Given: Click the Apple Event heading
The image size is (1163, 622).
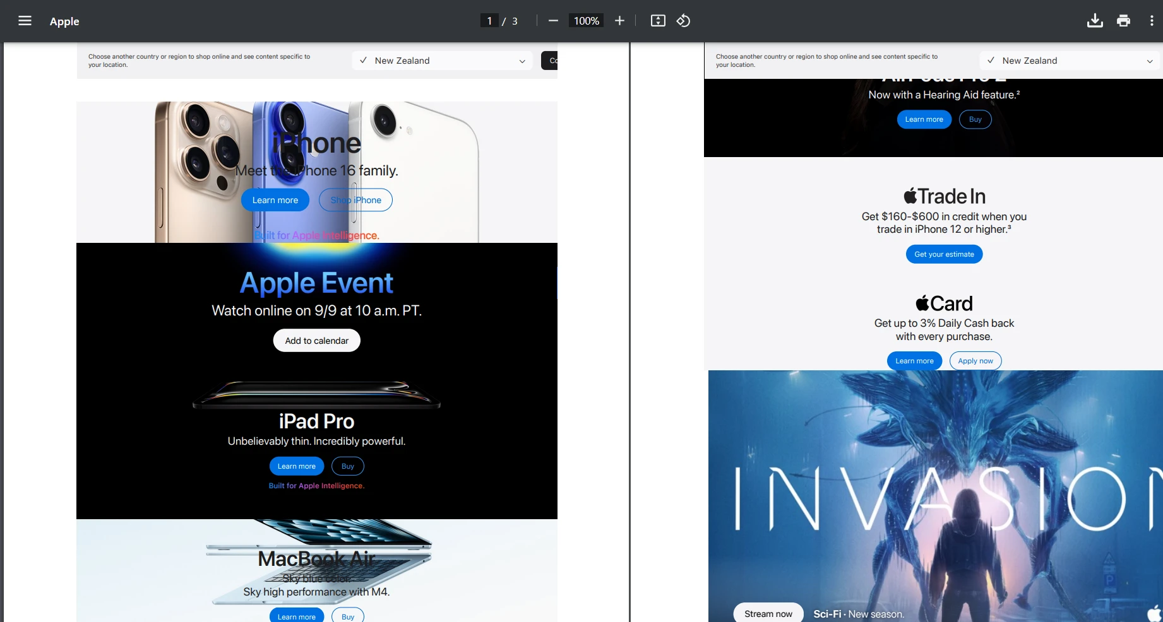Looking at the screenshot, I should tap(317, 283).
